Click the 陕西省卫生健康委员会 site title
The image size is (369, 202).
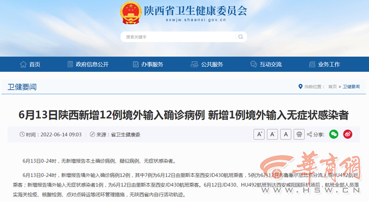pos(195,10)
